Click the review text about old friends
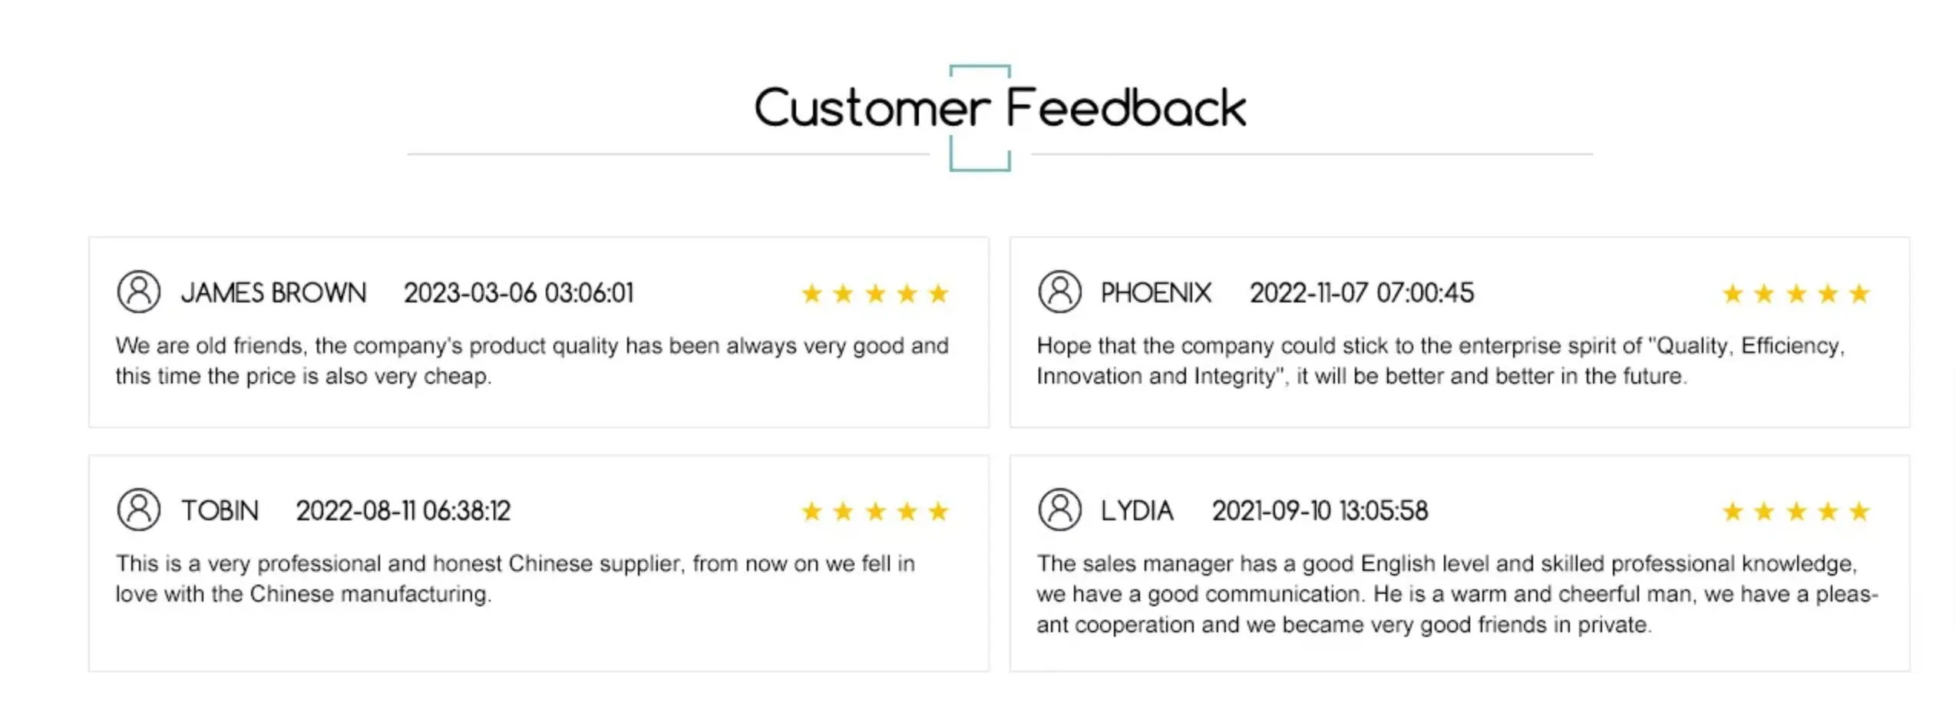1956x709 pixels. point(532,361)
